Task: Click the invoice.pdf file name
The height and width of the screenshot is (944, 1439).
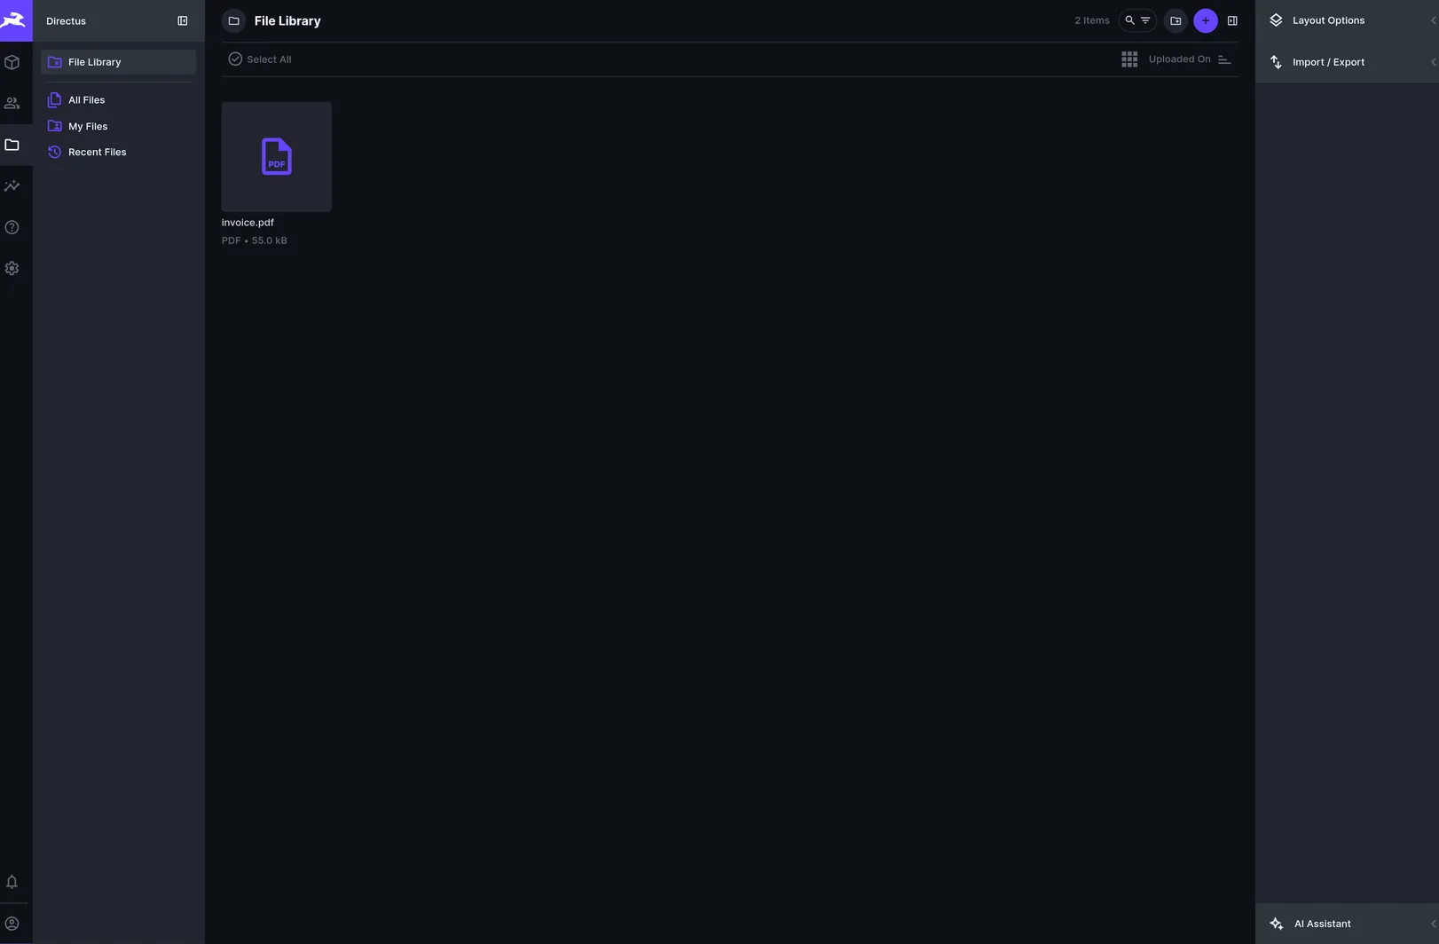Action: click(248, 223)
